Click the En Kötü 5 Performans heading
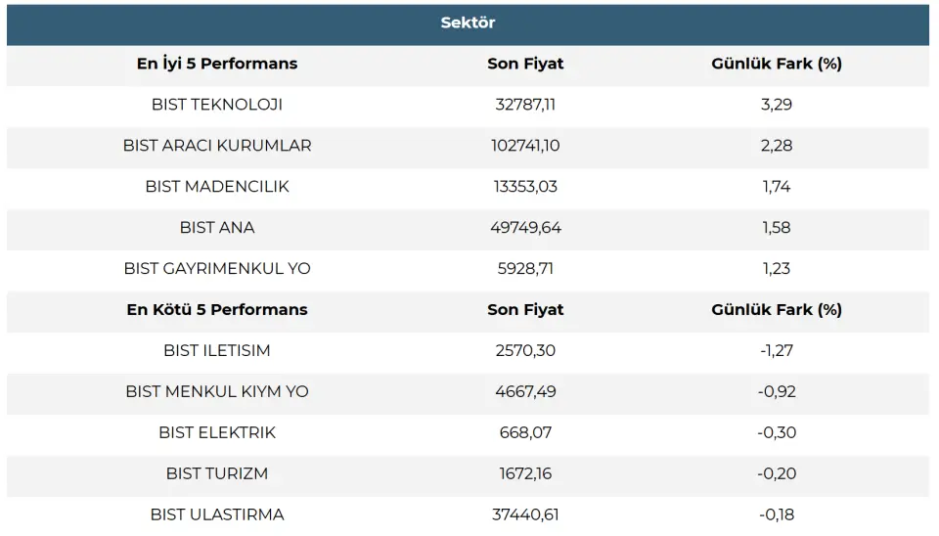Screen dimensions: 939x536 click(x=217, y=310)
